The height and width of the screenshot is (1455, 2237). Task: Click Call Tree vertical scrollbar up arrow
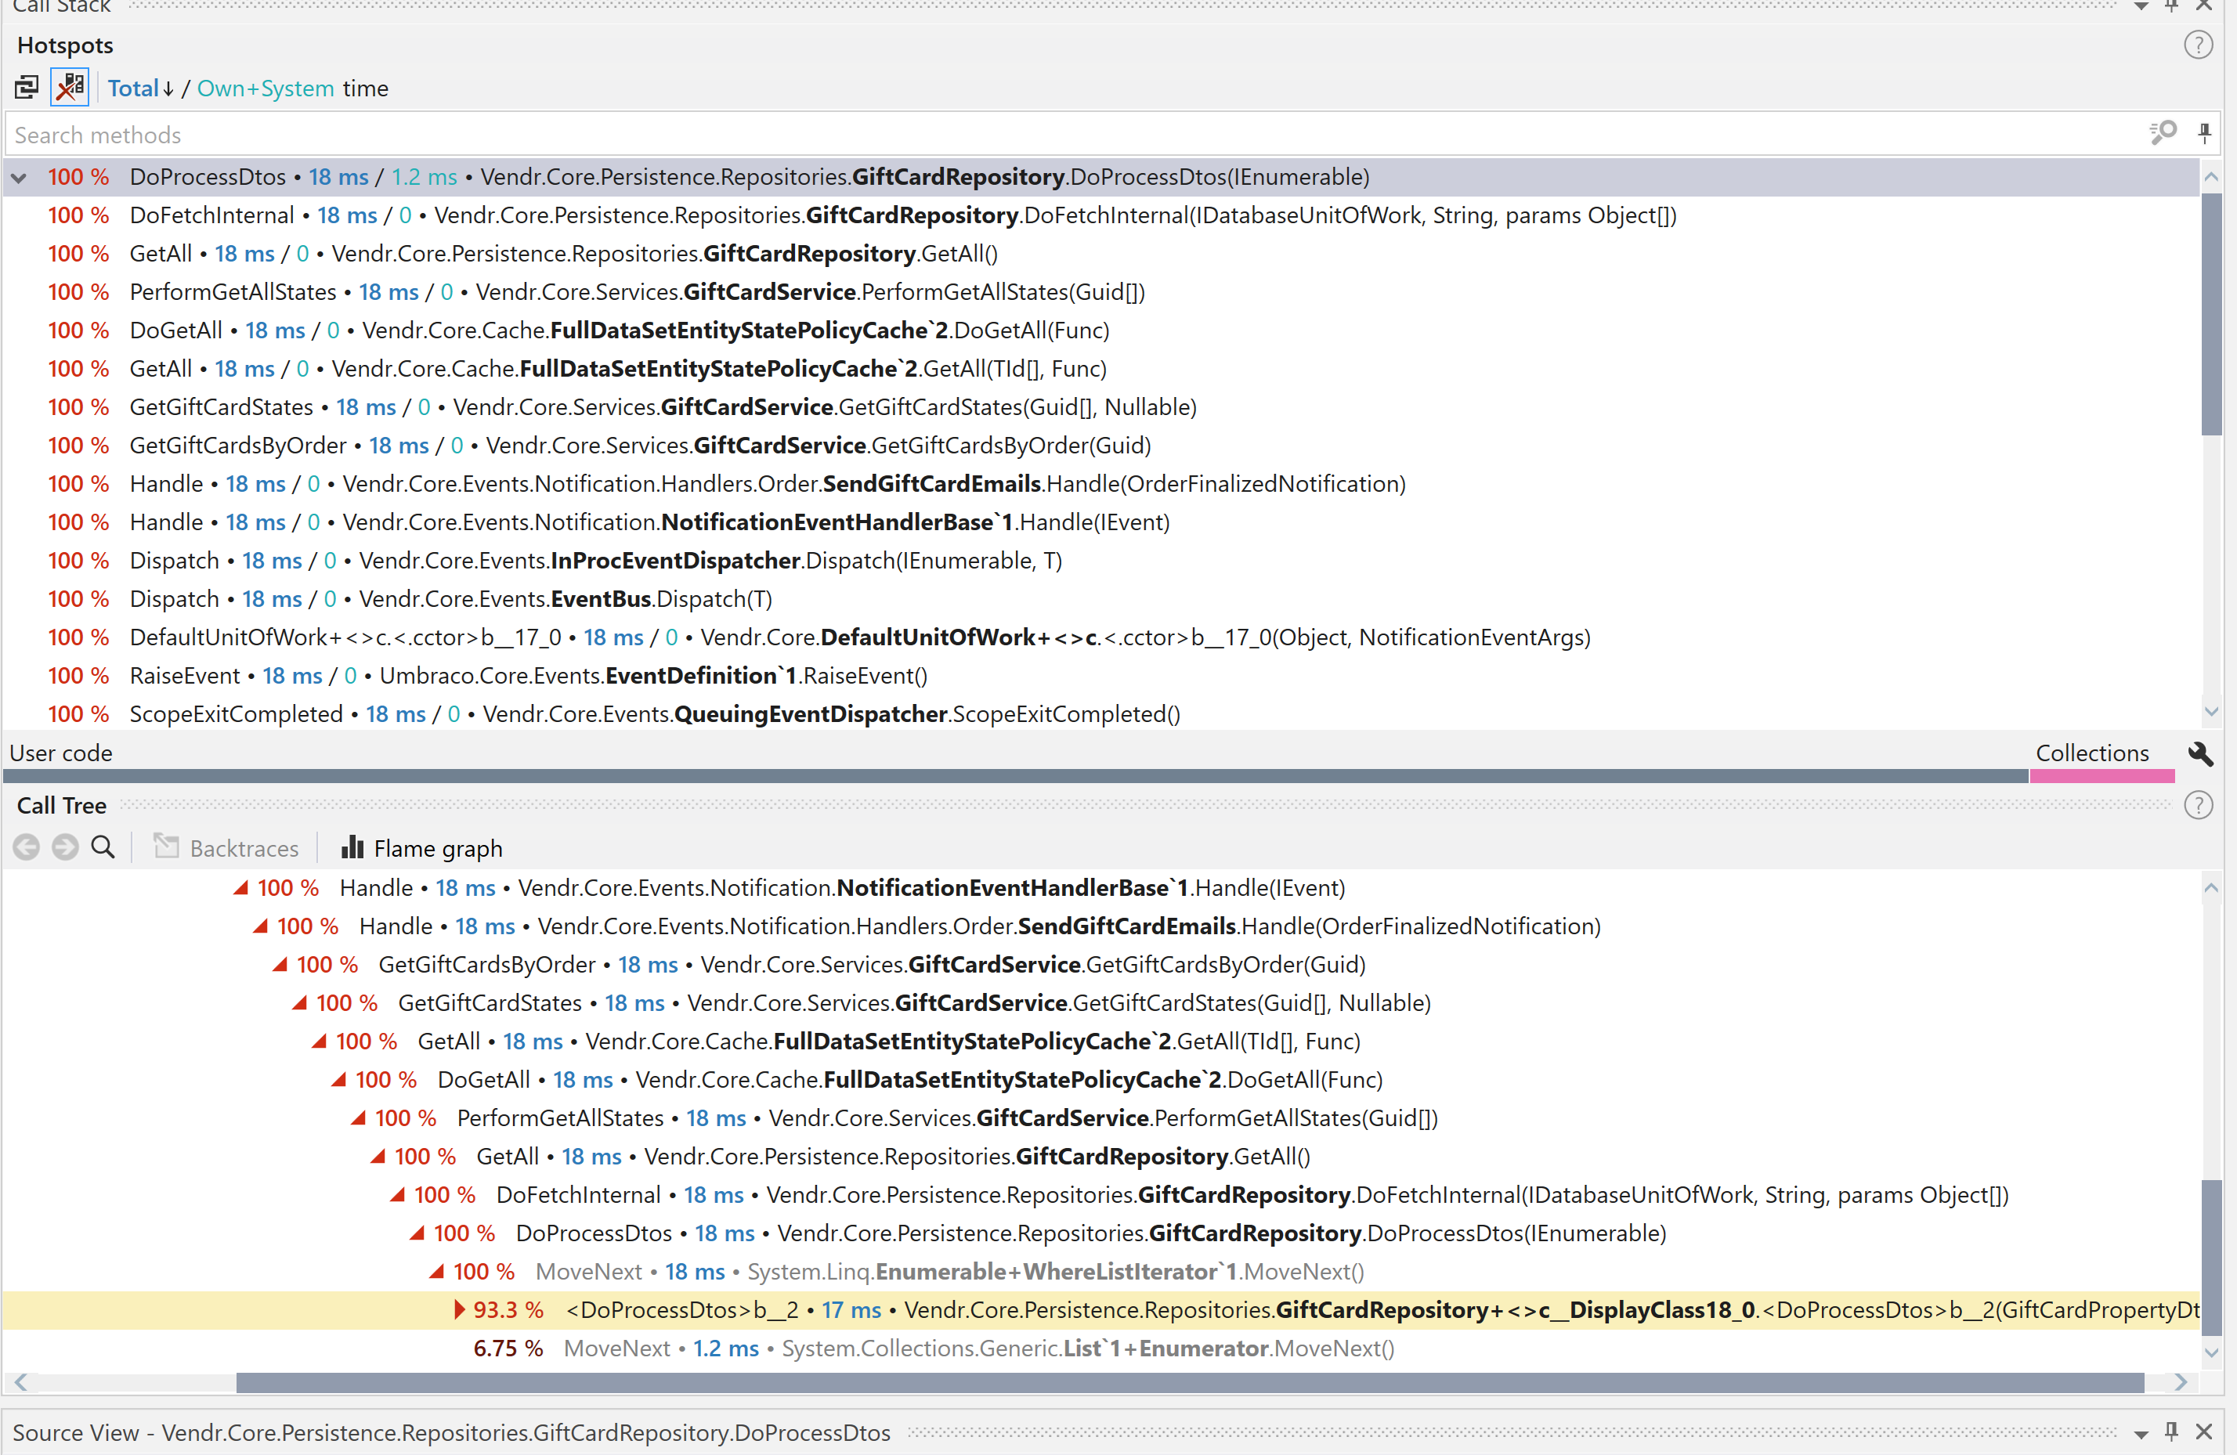(2210, 887)
